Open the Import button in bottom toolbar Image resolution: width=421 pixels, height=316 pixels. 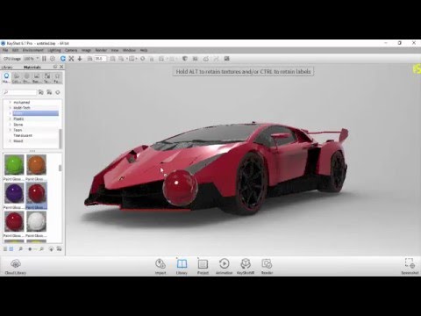click(x=161, y=266)
